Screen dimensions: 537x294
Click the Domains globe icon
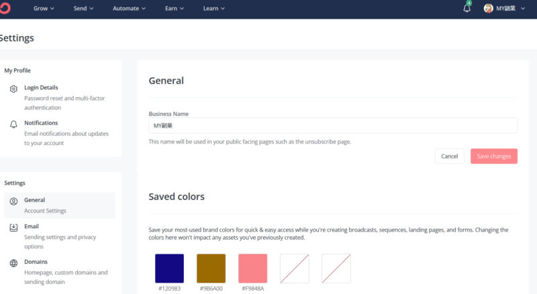[x=13, y=263]
